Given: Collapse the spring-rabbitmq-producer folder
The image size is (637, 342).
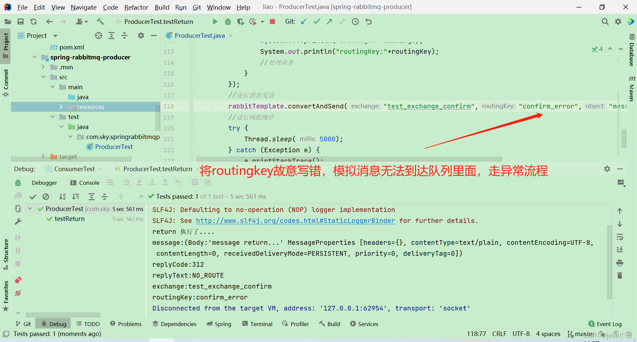Looking at the screenshot, I should (35, 57).
